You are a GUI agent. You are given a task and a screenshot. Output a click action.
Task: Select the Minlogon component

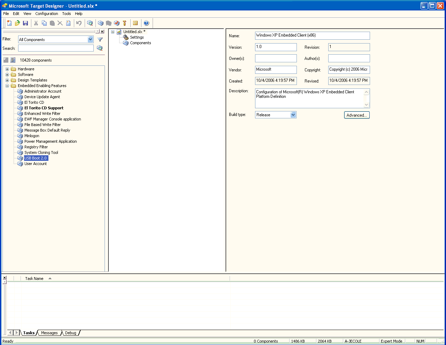pyautogui.click(x=32, y=136)
